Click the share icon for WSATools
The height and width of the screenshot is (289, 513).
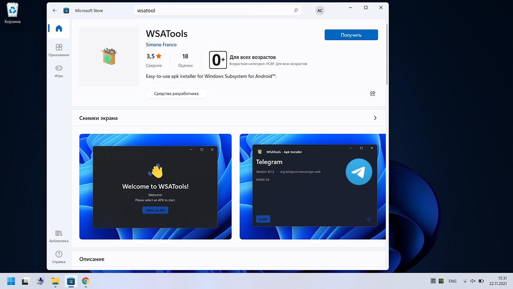tap(373, 93)
